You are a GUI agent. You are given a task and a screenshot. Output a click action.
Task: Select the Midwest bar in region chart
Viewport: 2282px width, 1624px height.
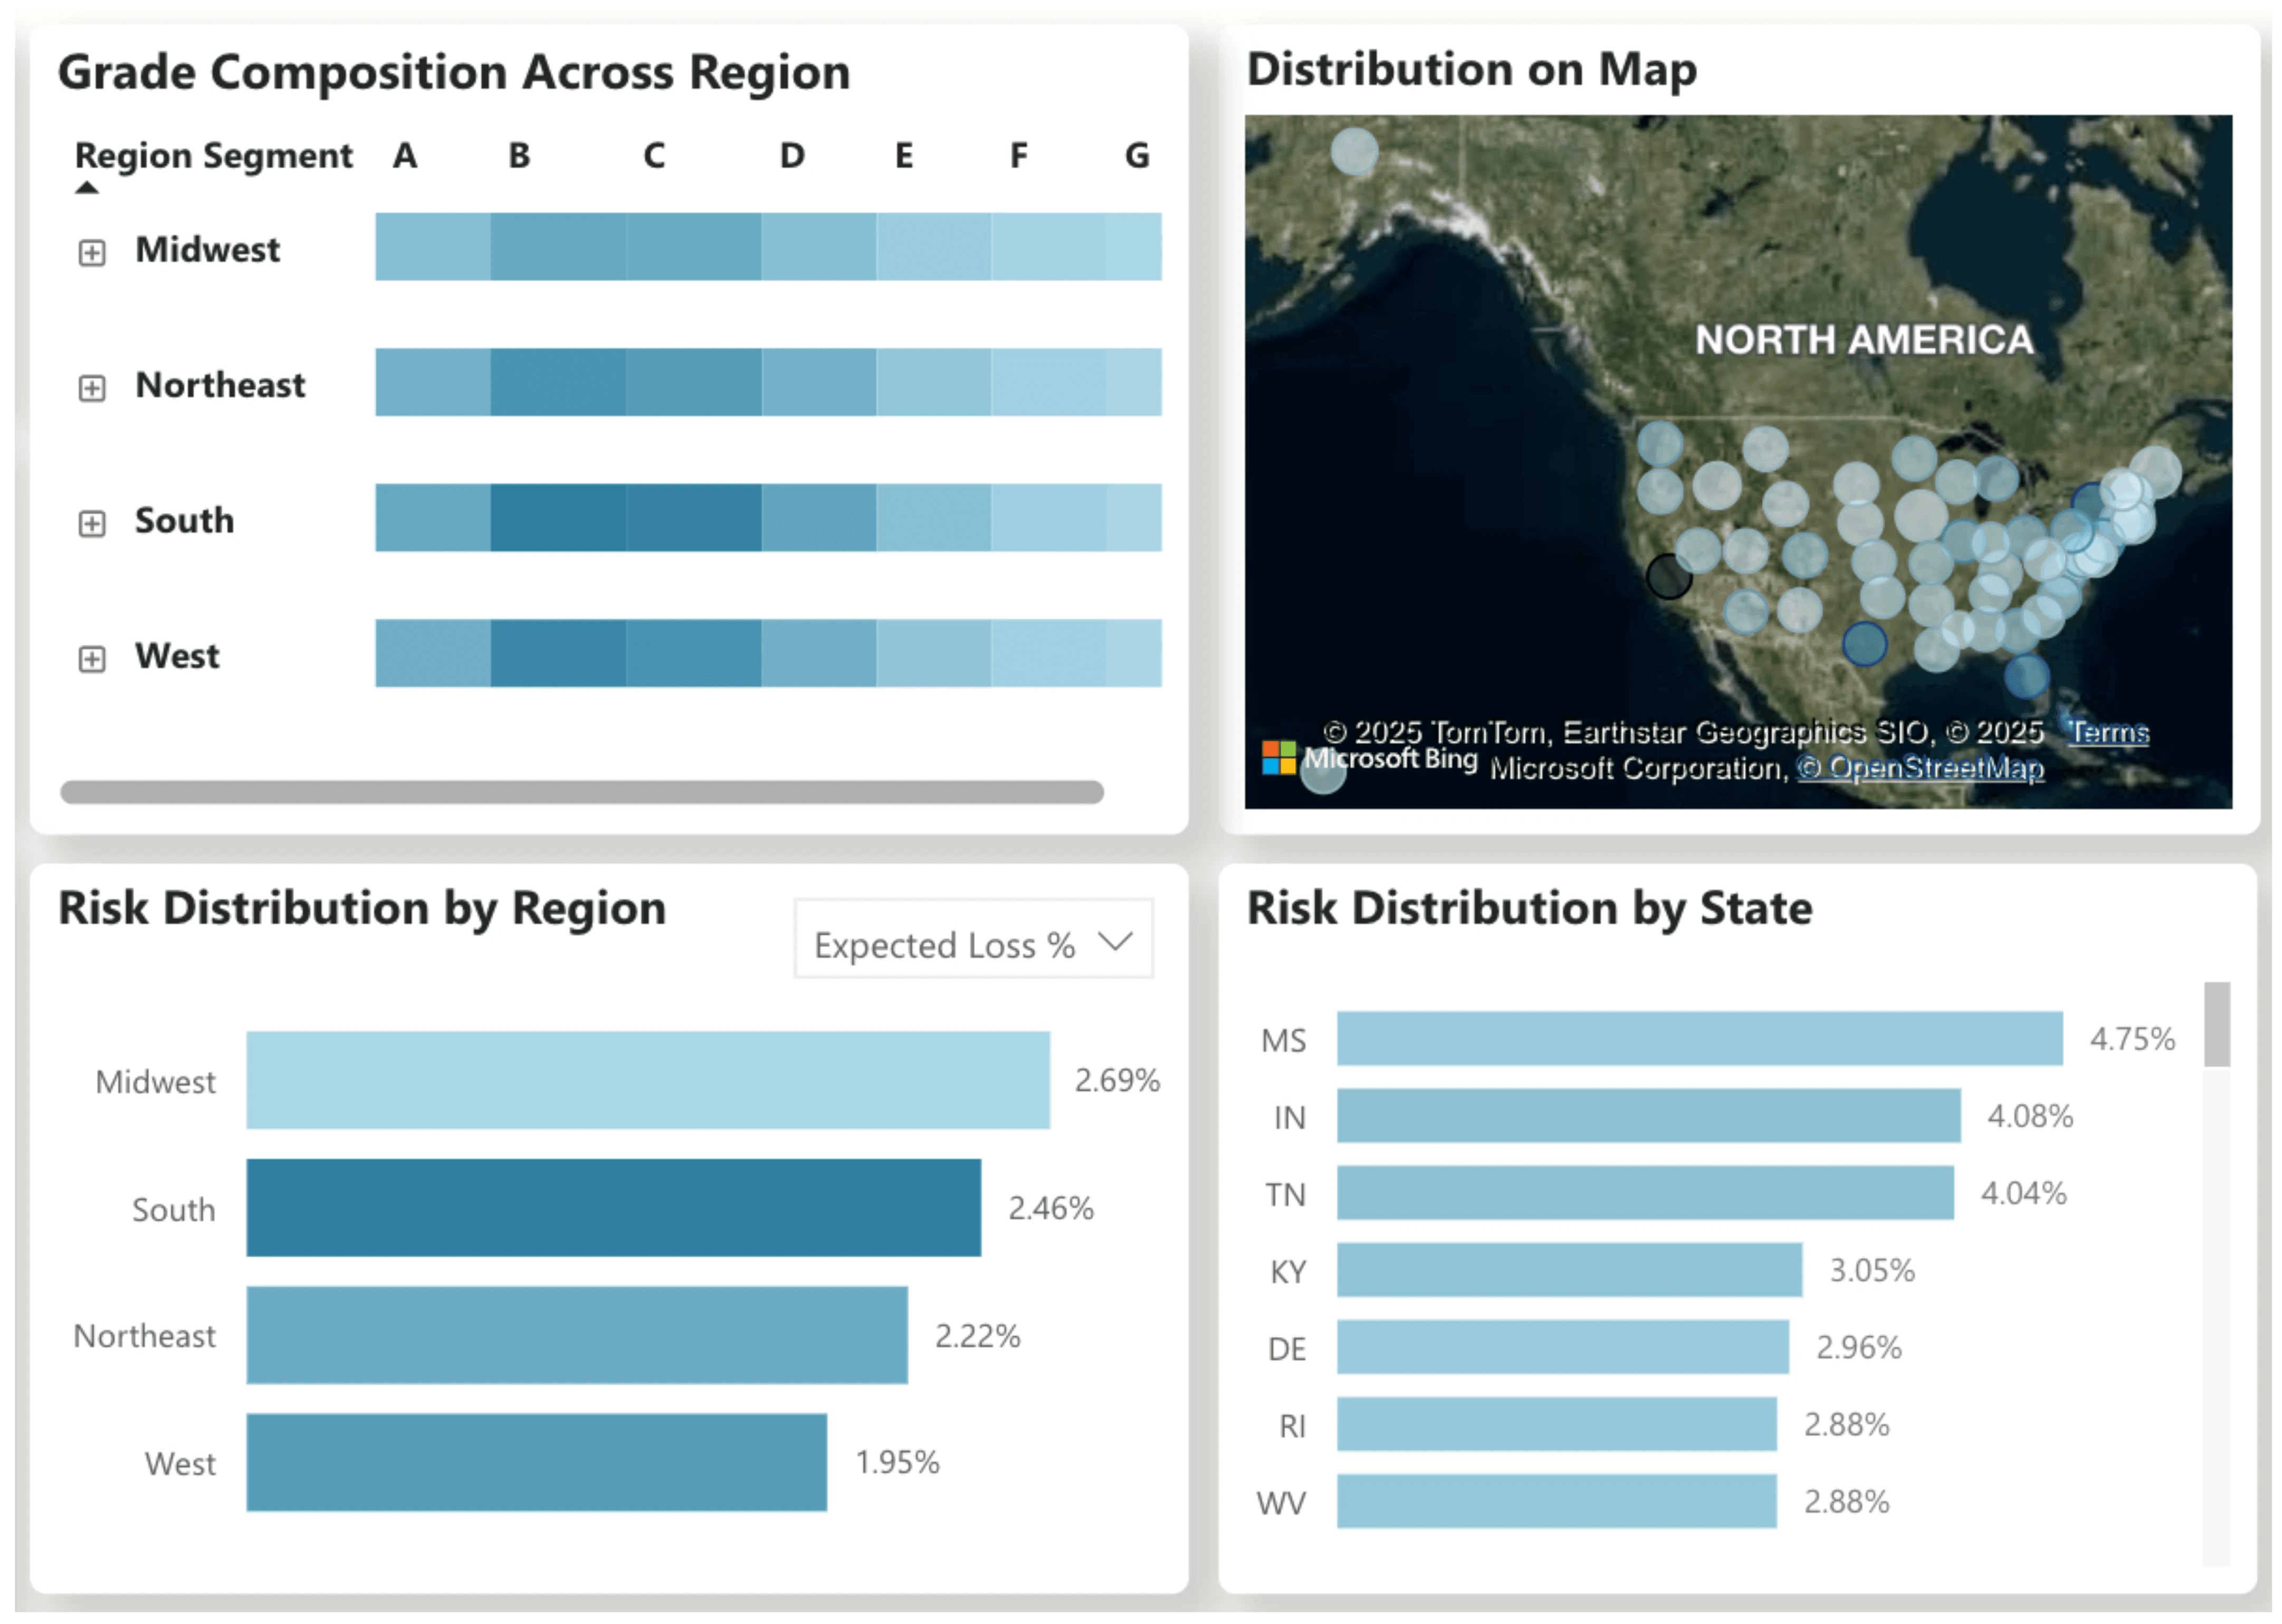point(647,1080)
